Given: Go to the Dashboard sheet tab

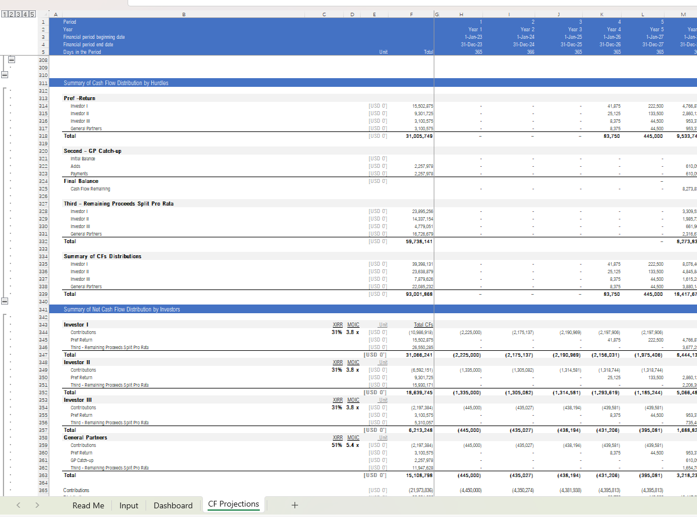Looking at the screenshot, I should tap(173, 505).
